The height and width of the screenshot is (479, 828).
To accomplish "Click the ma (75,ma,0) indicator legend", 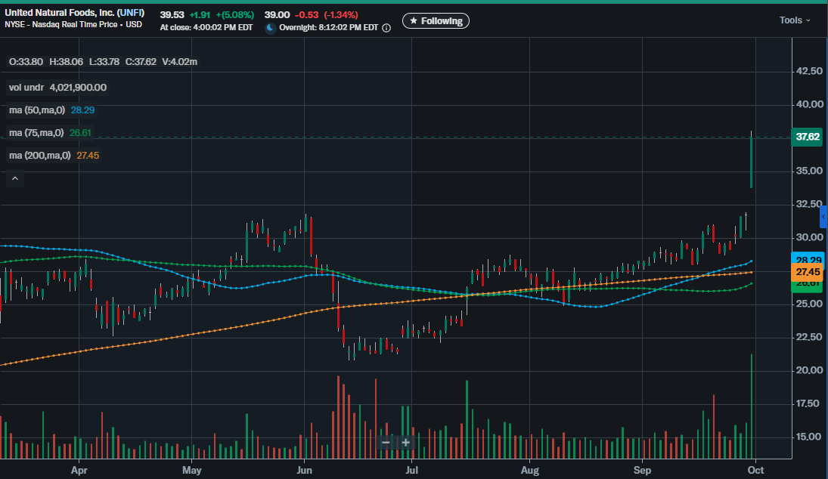I will point(37,133).
